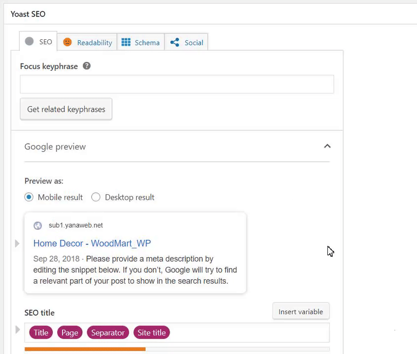Screen dimensions: 417x354
Task: Click the Title variable tag
Action: [x=41, y=332]
